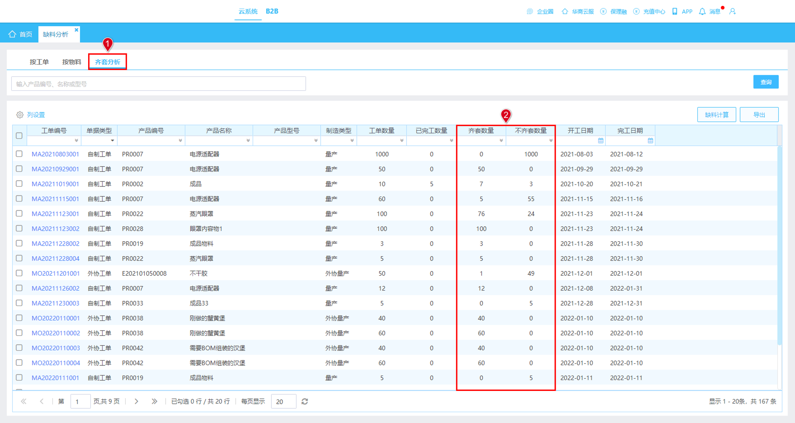Go to the next page arrow
Viewport: 795px width, 423px height.
click(136, 401)
